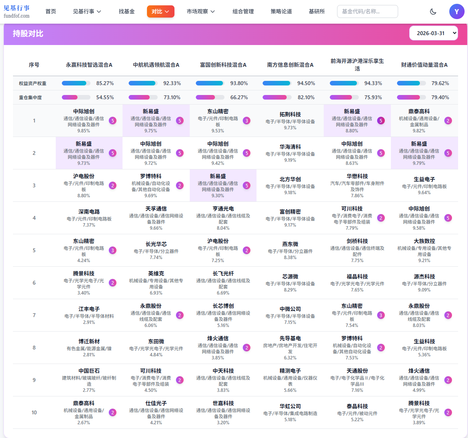Viewport: 468px width, 438px height.
Task: Click badge 2 beside 沪电股份 8.80%
Action: (113, 185)
